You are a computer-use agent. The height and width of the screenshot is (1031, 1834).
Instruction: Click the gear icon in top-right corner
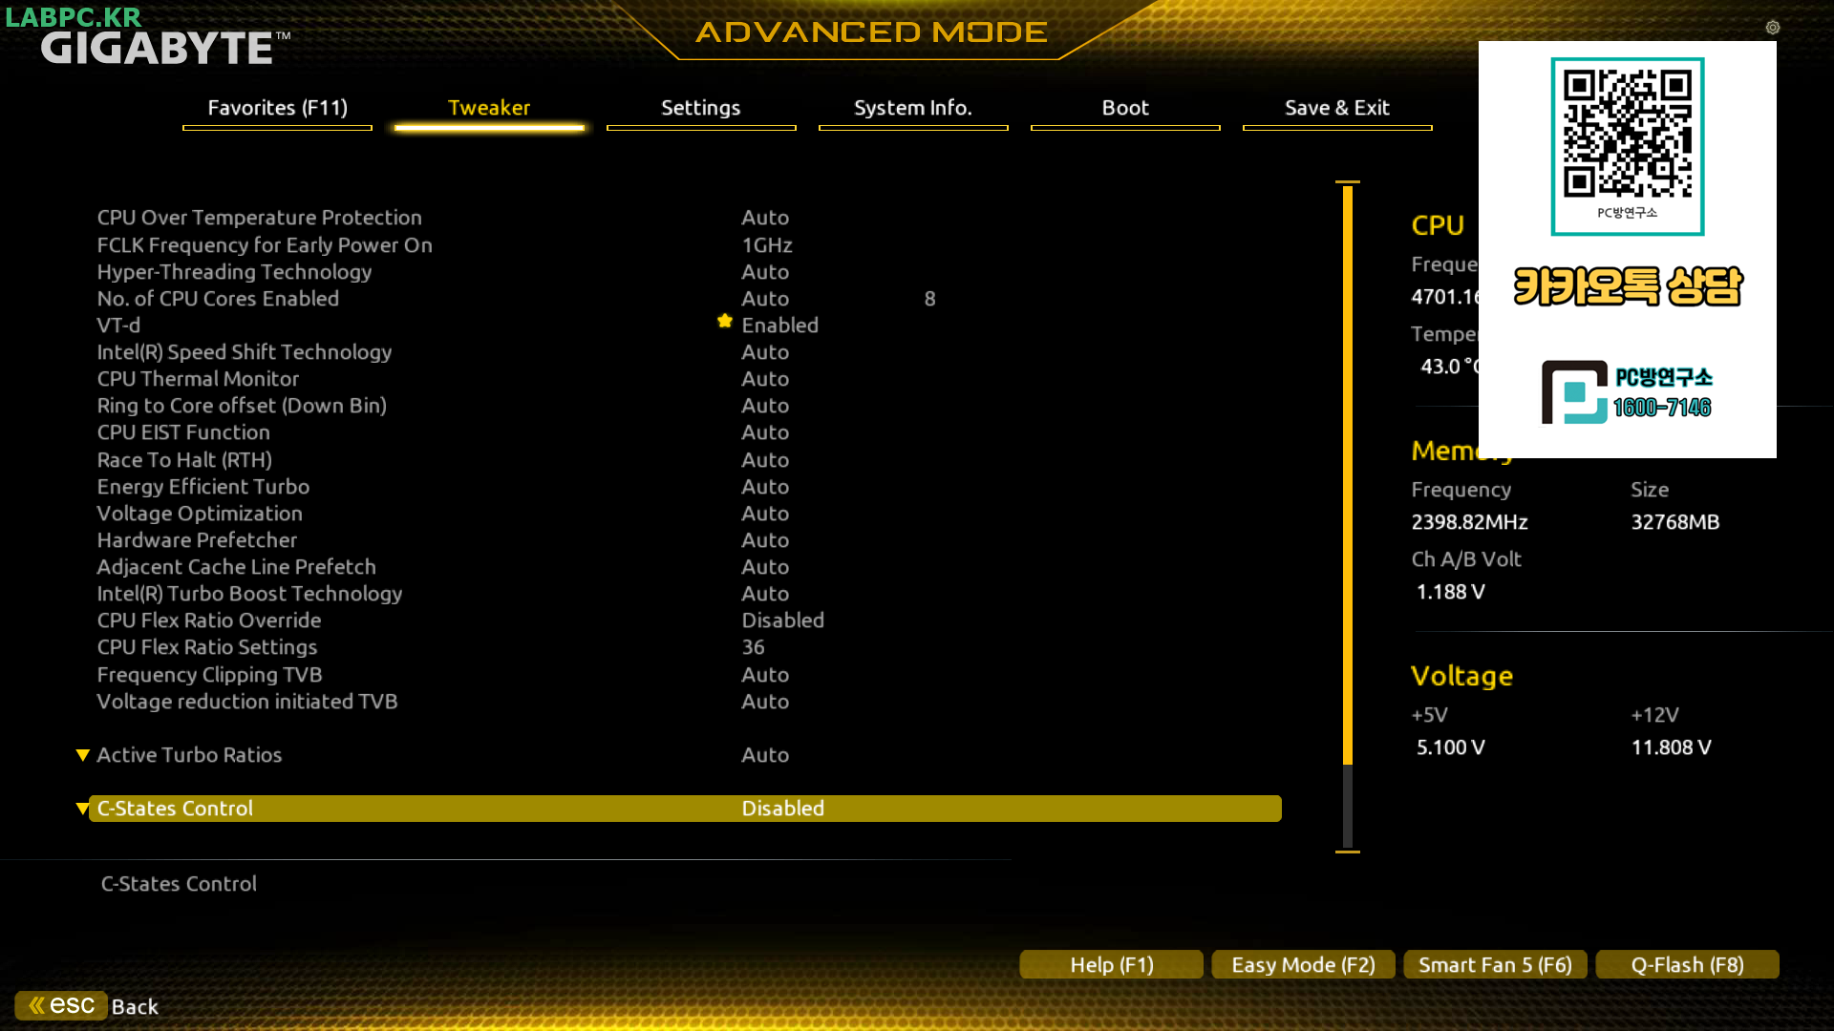point(1773,28)
